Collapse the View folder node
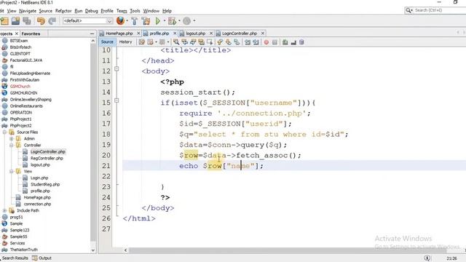Viewport: 466px width, 262px height. coord(12,171)
